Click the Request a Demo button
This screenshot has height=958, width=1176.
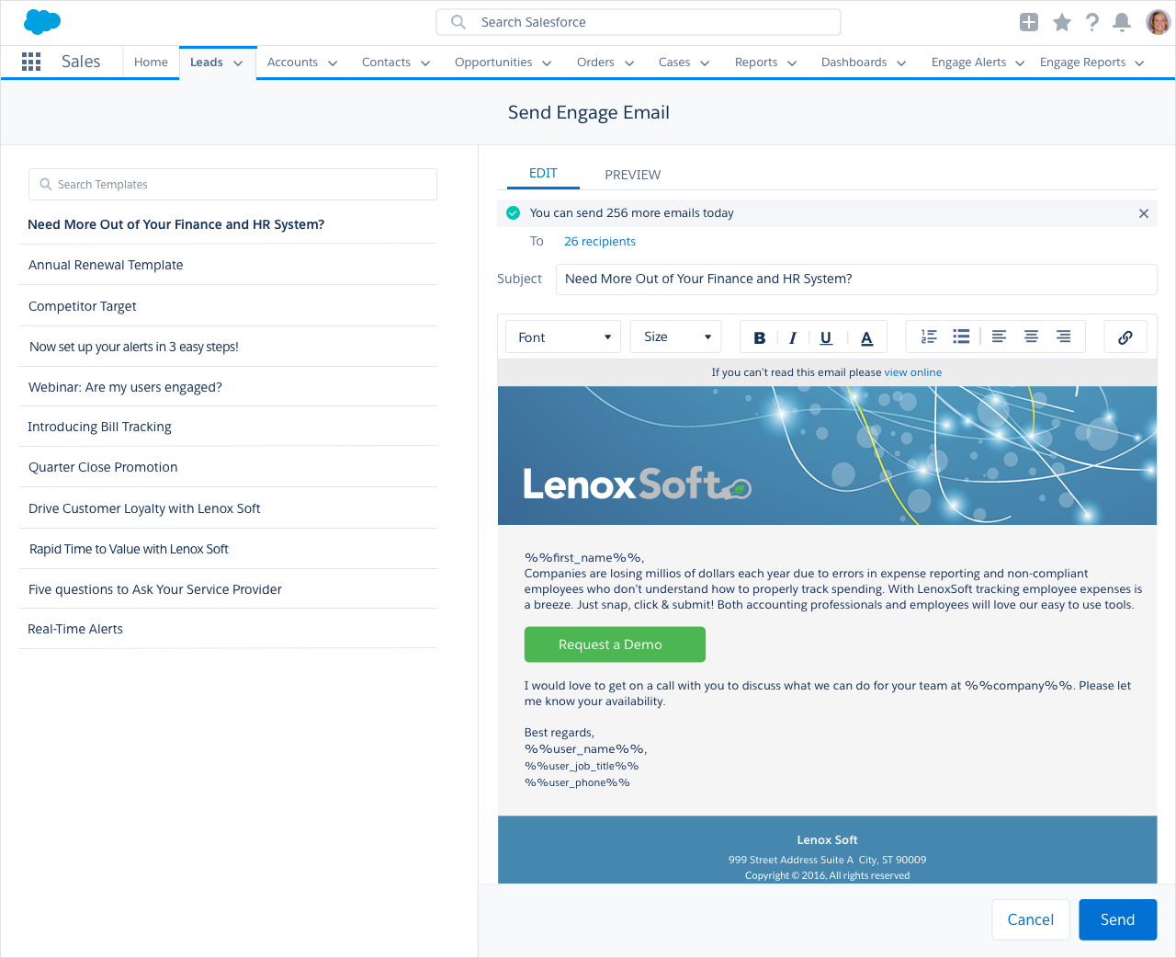pyautogui.click(x=615, y=644)
